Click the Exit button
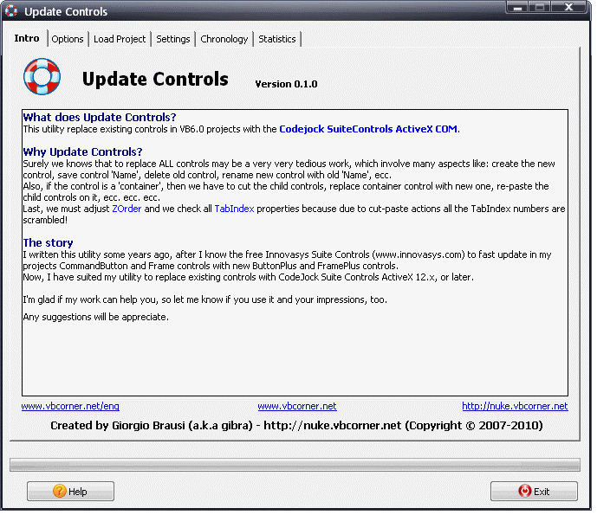 pyautogui.click(x=534, y=491)
